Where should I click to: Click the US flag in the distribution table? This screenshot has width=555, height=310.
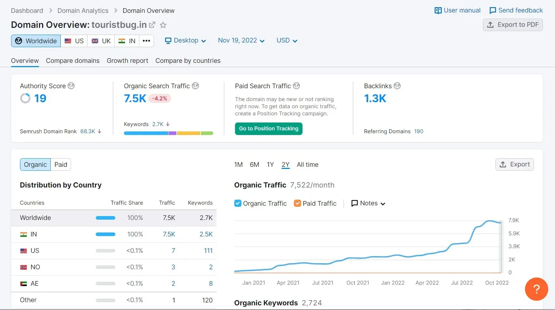click(24, 251)
